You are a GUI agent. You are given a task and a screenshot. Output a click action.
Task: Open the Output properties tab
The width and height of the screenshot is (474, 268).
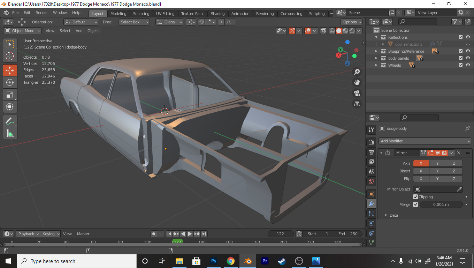pos(371,152)
